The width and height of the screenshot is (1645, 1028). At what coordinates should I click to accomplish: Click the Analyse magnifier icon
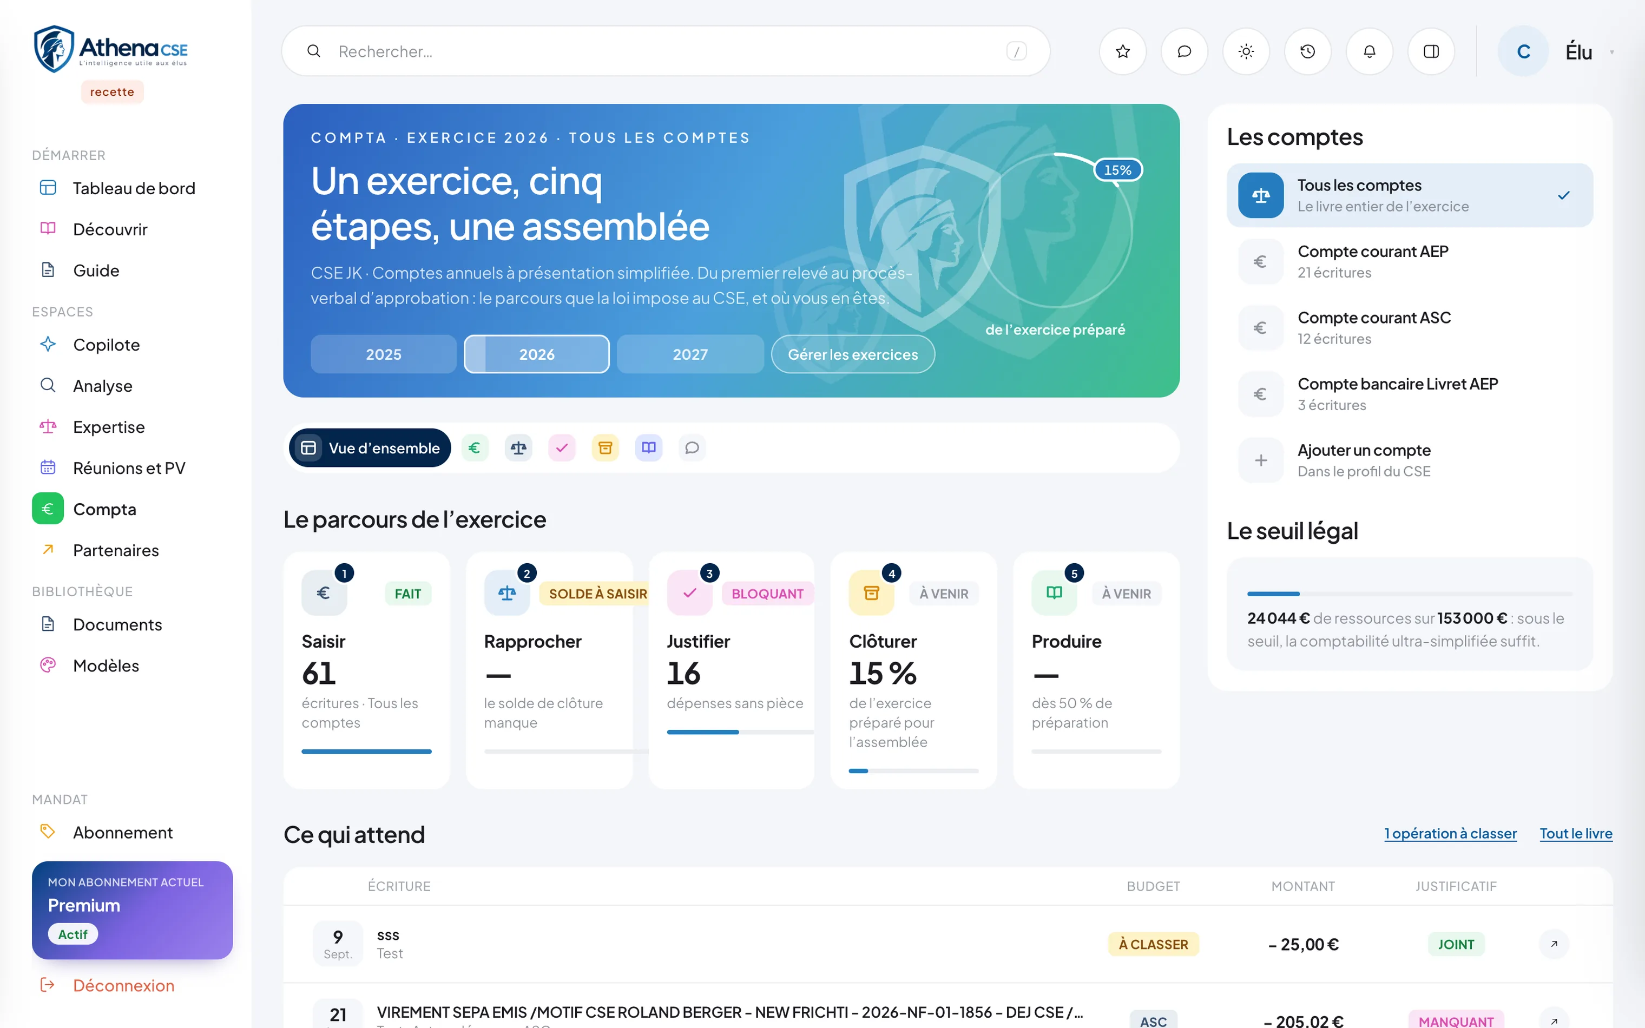(48, 385)
